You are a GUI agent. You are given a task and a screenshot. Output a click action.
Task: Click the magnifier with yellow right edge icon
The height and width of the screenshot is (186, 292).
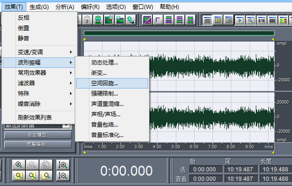(x=33, y=176)
